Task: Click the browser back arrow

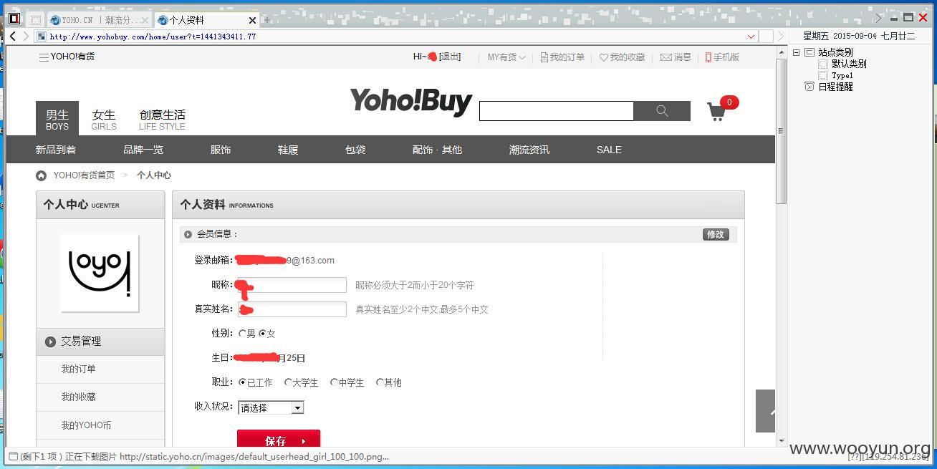Action: pyautogui.click(x=12, y=36)
